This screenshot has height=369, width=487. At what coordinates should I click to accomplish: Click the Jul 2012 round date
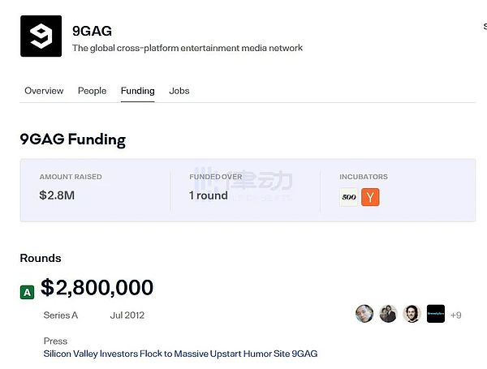click(x=127, y=315)
